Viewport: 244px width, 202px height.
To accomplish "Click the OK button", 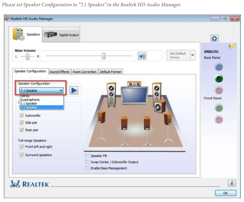I will click(x=226, y=193).
